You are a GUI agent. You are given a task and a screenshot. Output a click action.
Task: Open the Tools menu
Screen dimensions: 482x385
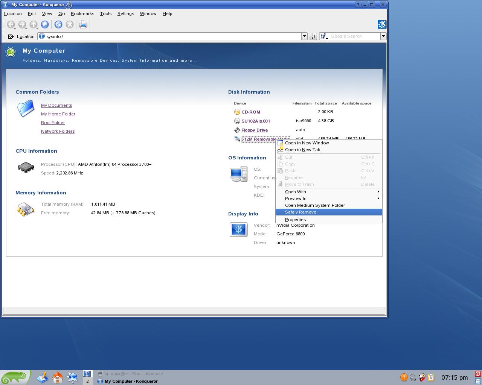click(106, 14)
